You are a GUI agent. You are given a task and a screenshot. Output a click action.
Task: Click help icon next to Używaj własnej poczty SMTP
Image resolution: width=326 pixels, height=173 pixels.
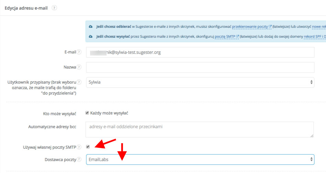point(79,147)
